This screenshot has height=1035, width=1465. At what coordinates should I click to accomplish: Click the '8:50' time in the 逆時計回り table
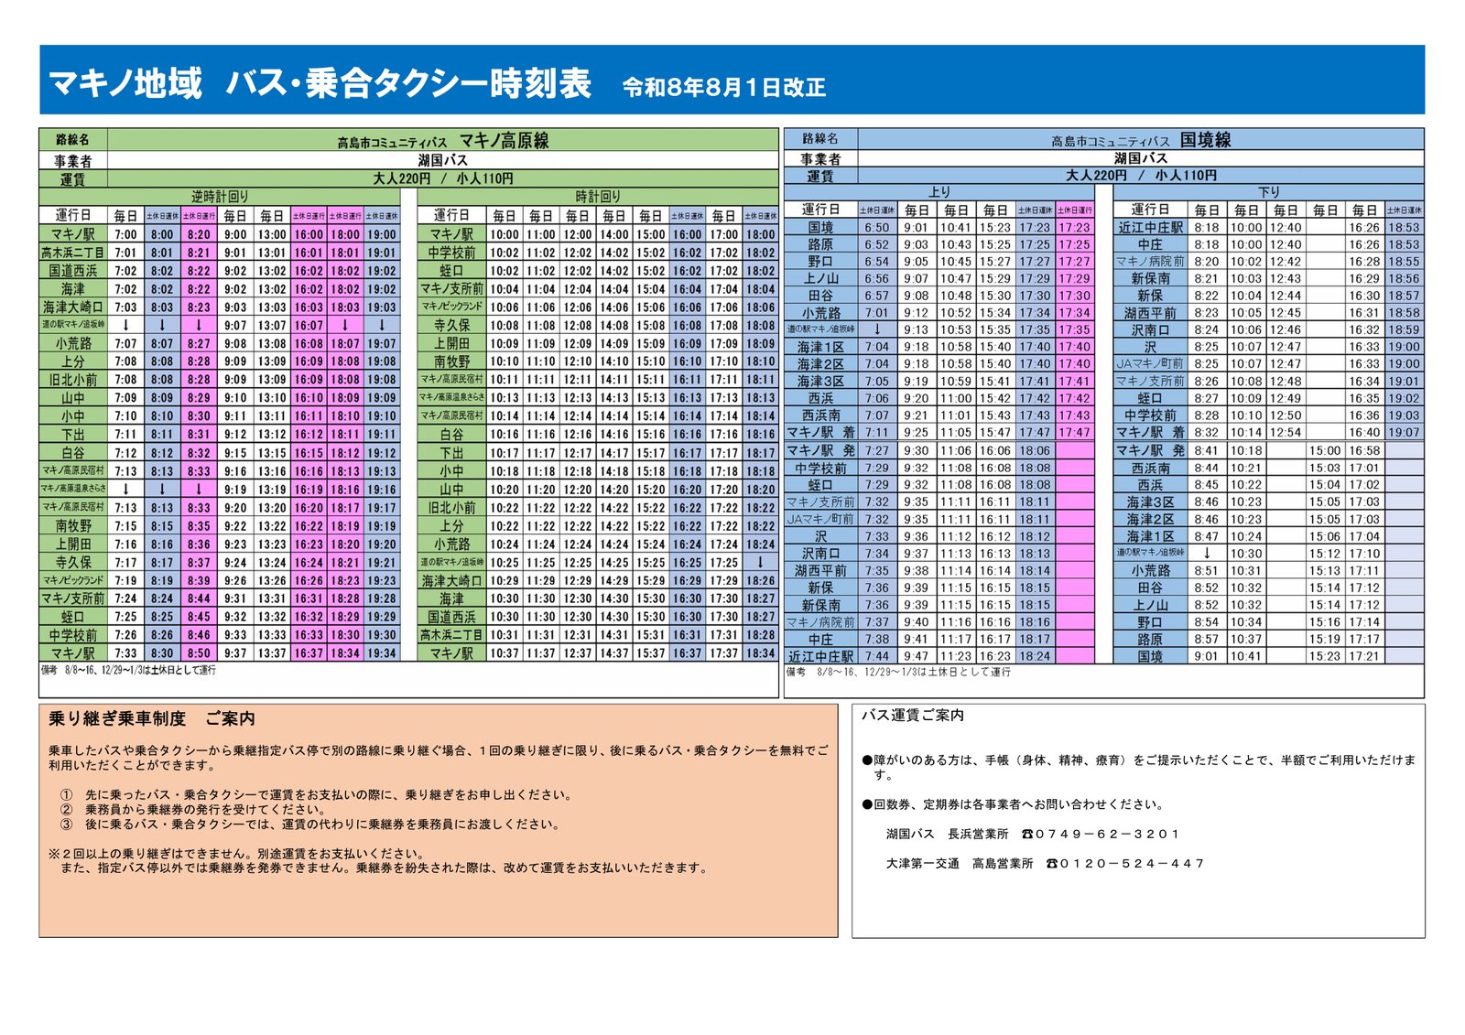(x=199, y=653)
